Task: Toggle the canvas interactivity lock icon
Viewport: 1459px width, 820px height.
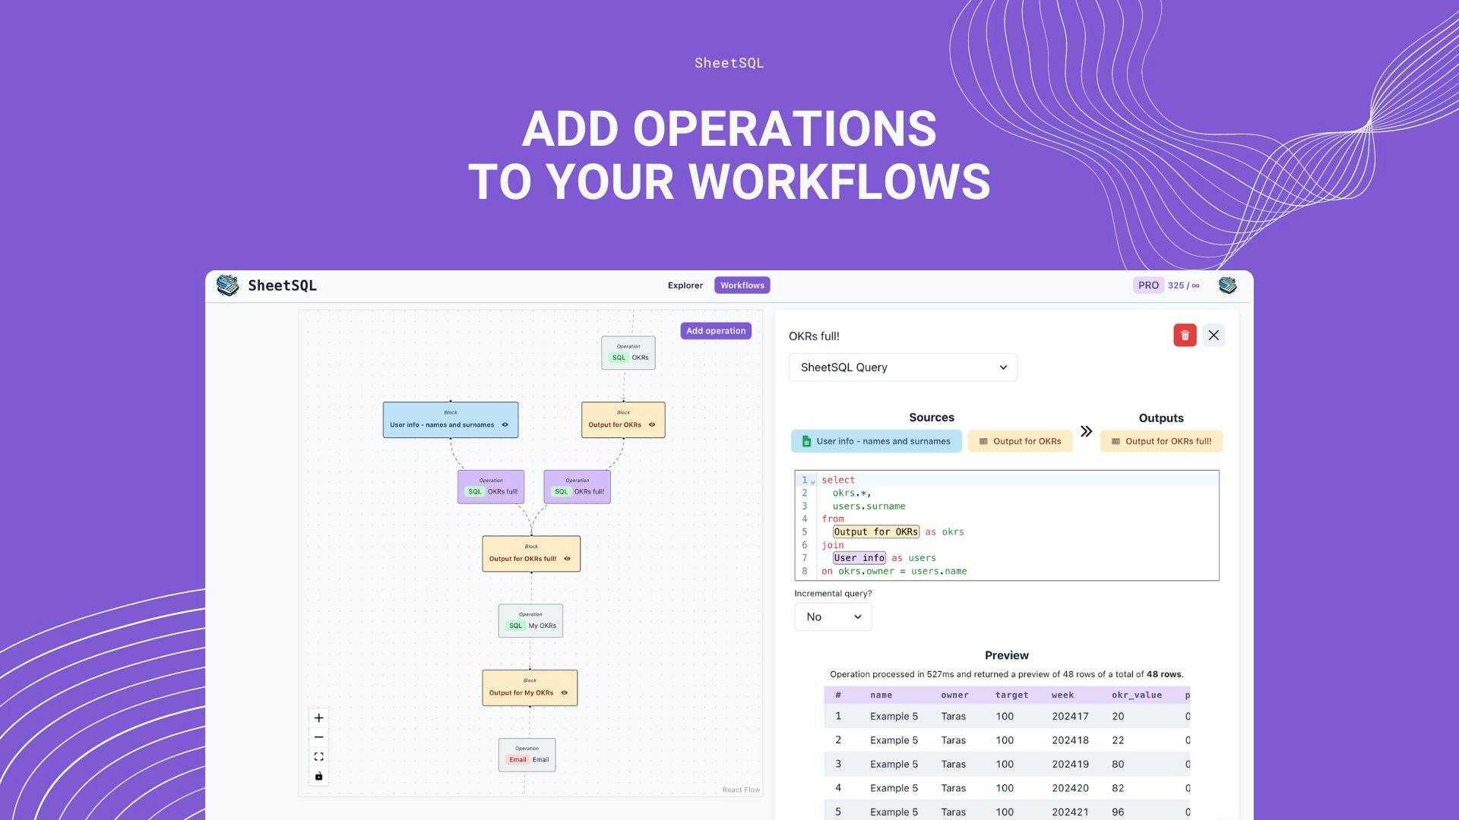Action: [x=319, y=776]
